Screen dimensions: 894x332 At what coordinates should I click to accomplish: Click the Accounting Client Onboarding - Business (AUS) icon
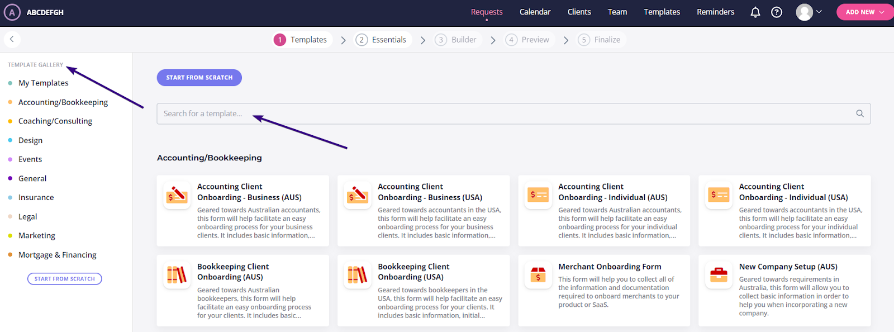point(177,196)
